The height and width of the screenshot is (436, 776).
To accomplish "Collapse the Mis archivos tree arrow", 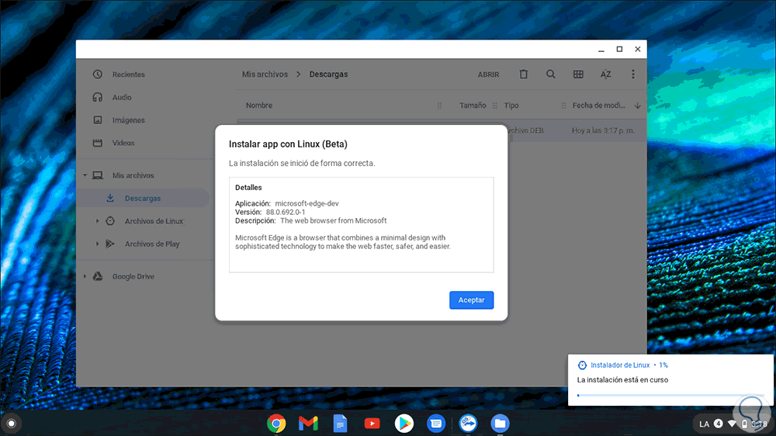I will pyautogui.click(x=85, y=175).
